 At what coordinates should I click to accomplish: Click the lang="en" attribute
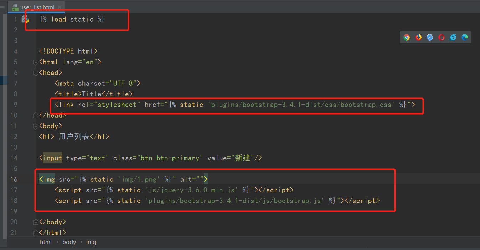click(x=80, y=62)
